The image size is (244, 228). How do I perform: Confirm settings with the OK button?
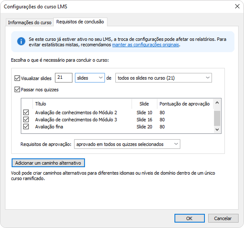tap(189, 218)
